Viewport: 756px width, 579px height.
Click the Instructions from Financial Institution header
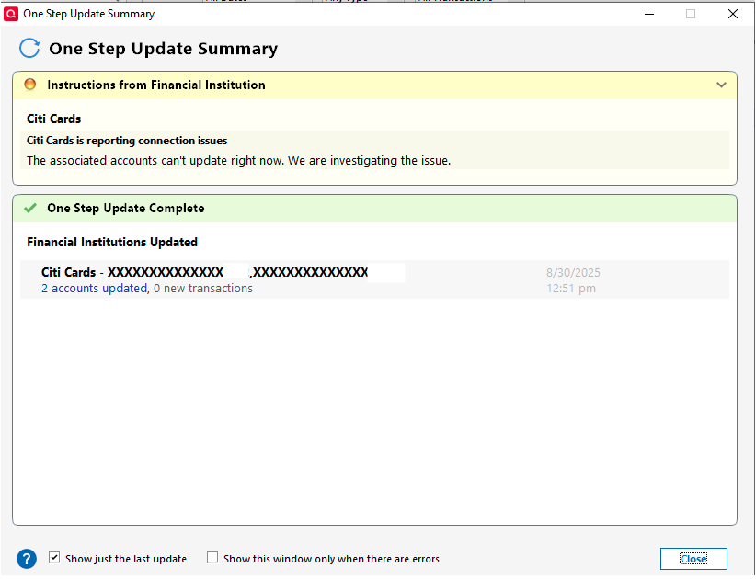374,85
